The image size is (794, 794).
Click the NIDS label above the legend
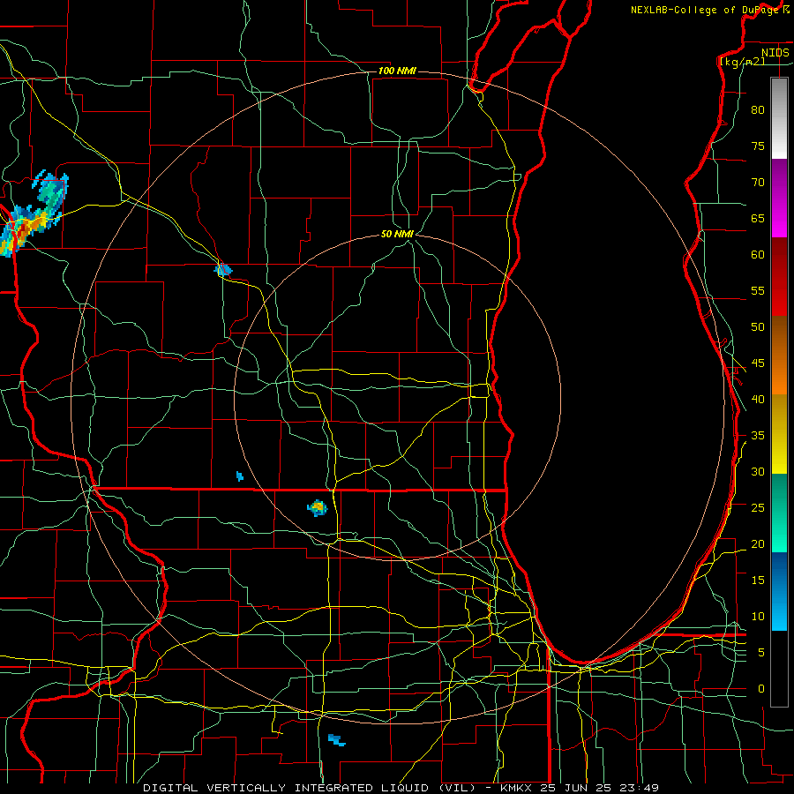tap(775, 53)
